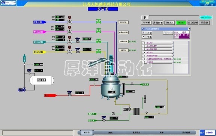
Task: Select the flow meter on the yellow feed line
Action: [x=70, y=50]
